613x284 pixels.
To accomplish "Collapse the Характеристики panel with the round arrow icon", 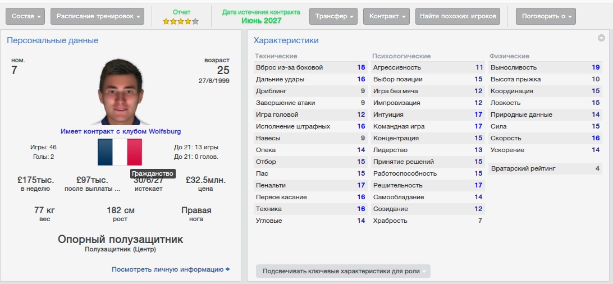I will [x=601, y=38].
